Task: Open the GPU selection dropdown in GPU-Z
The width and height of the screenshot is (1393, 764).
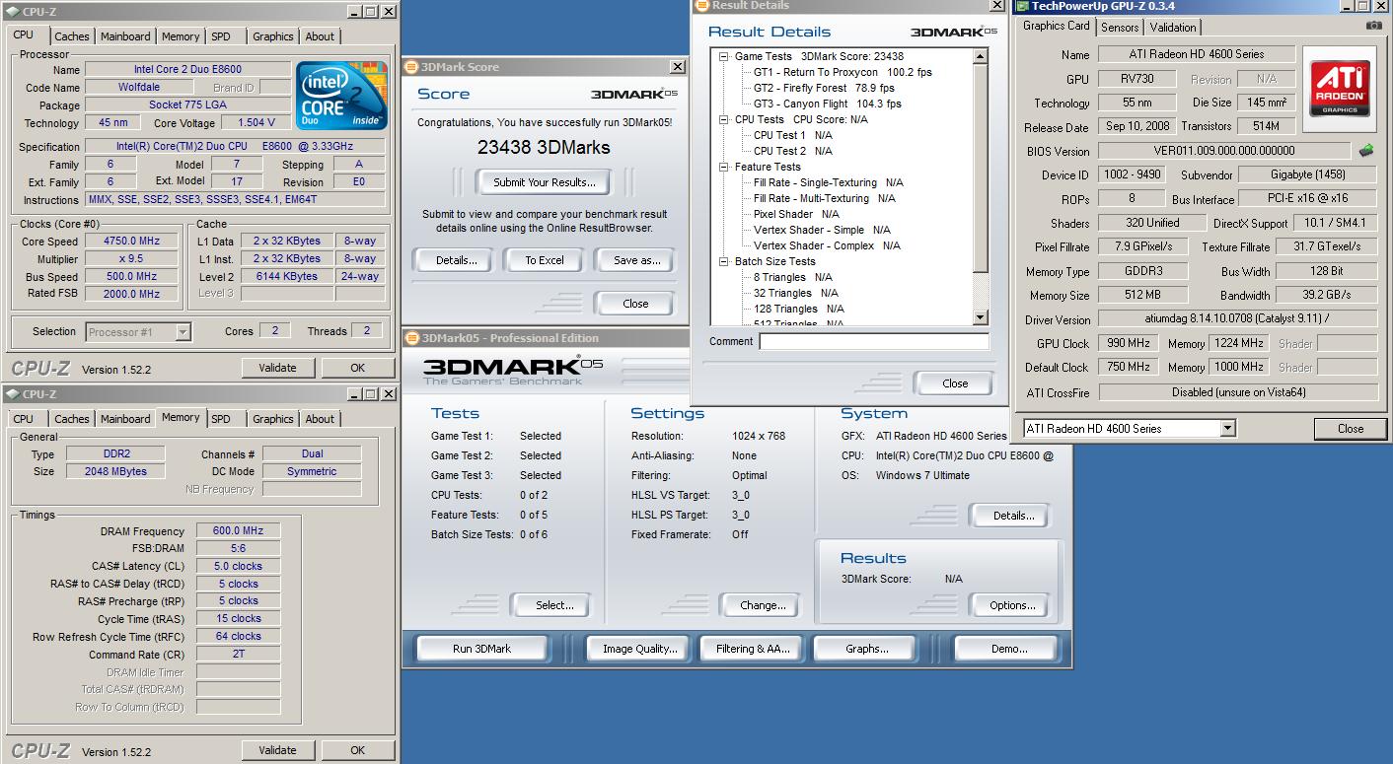Action: tap(1227, 429)
